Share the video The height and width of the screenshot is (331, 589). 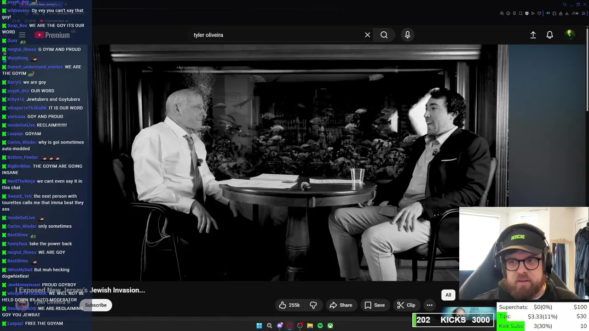[x=341, y=305]
